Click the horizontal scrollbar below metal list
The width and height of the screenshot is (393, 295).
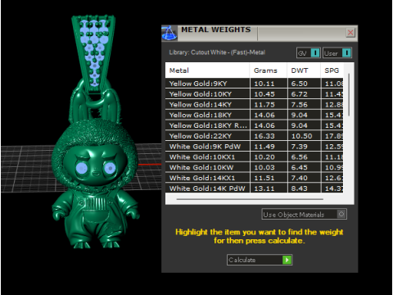pos(250,199)
